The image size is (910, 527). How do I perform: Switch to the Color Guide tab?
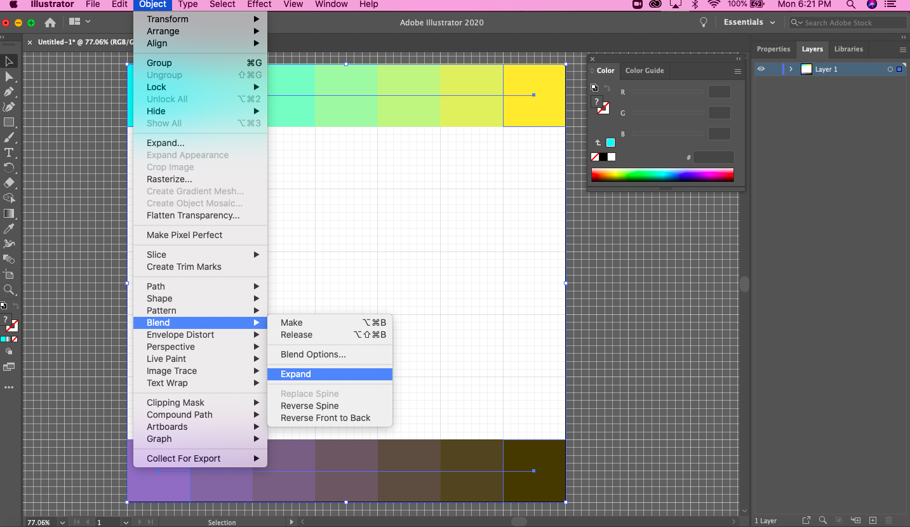(645, 70)
